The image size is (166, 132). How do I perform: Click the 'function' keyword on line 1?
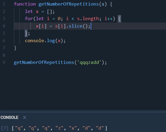coord(25,4)
